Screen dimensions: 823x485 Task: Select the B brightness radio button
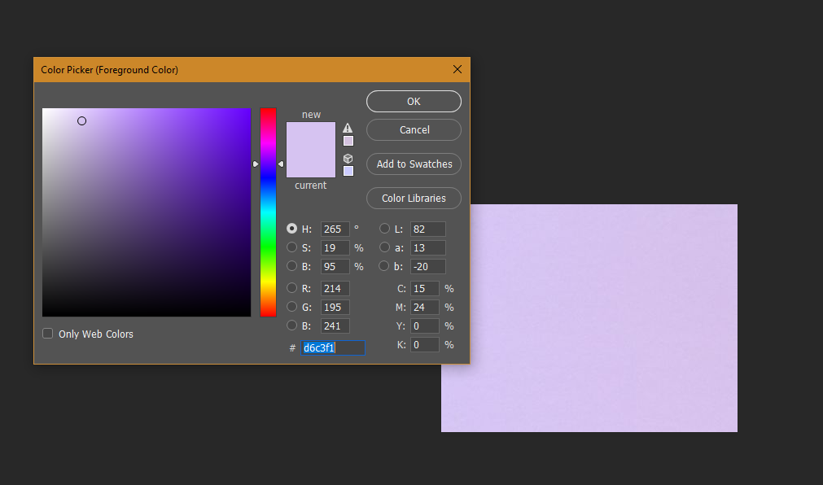291,266
